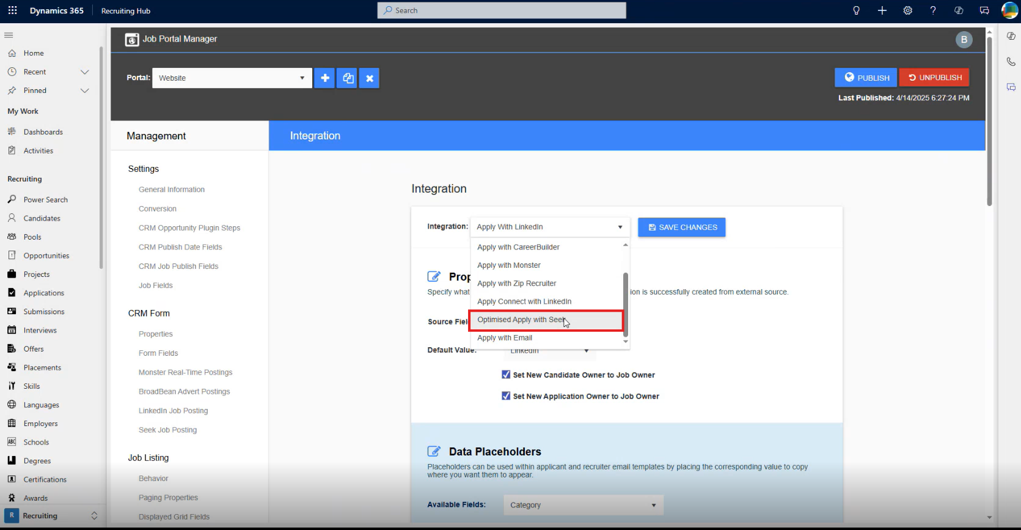The width and height of the screenshot is (1021, 530).
Task: Select Apply with Monster option
Action: click(x=547, y=265)
